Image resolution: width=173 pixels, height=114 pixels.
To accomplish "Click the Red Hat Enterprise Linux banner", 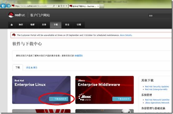I will coord(41,90).
